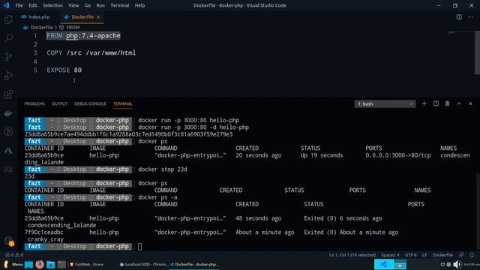Kill the terminal with the trash icon
Screen dimensions: 480x270
point(447,103)
